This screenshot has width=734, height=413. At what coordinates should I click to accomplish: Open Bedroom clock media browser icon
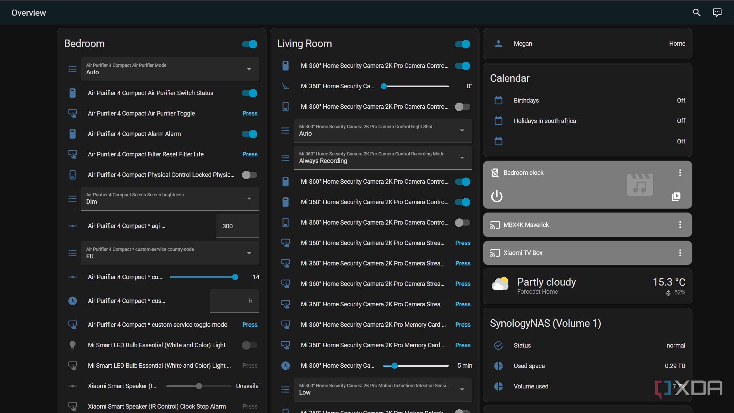676,196
